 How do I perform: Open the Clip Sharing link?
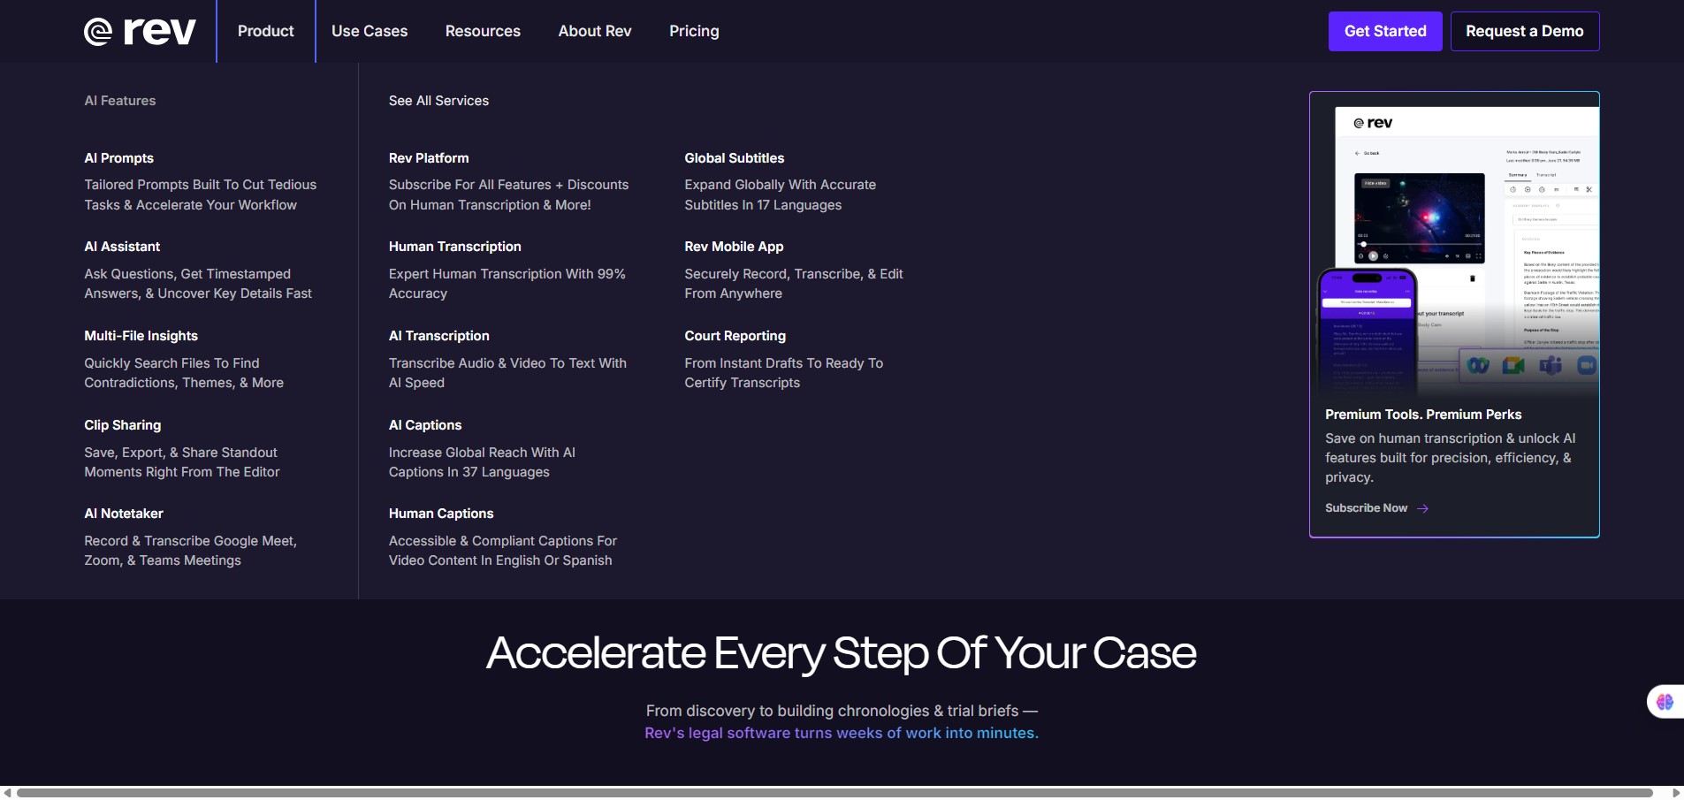coord(123,425)
